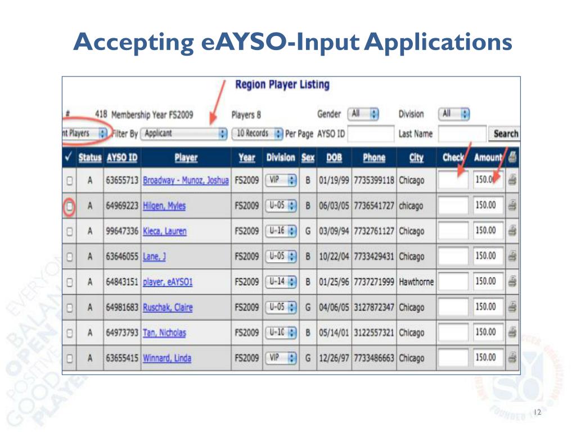576x432 pixels.
Task: Sort by Player column header
Action: (186, 157)
